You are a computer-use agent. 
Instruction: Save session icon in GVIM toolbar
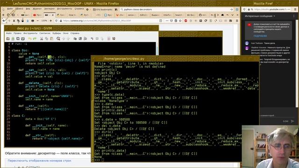pyautogui.click(x=80, y=39)
